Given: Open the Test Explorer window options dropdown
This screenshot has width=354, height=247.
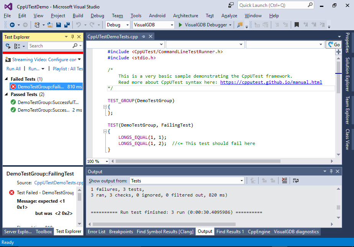Looking at the screenshot, I should click(x=66, y=37).
